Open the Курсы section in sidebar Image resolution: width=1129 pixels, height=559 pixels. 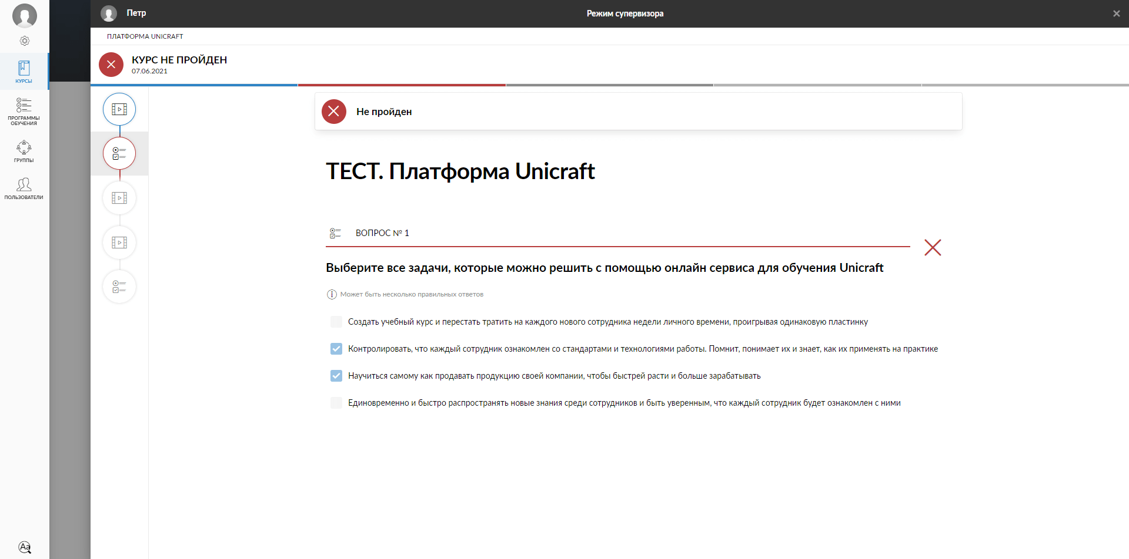[x=24, y=72]
